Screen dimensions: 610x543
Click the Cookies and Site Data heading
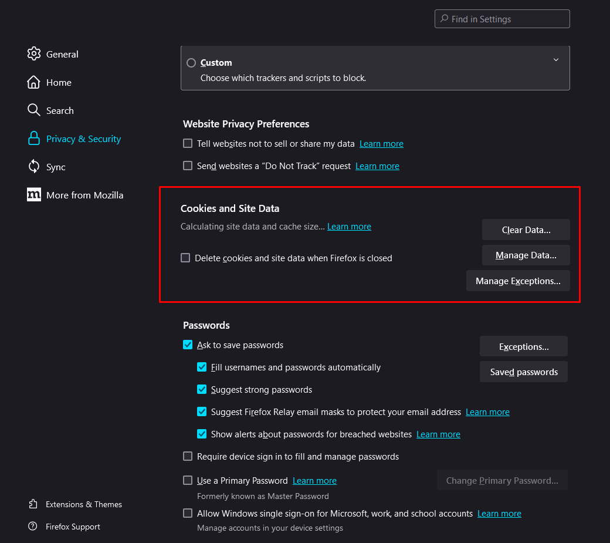point(229,208)
